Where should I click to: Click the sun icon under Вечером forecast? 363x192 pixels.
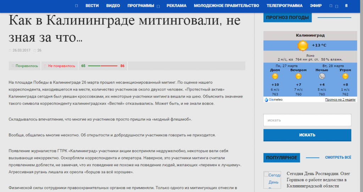[x=298, y=76]
